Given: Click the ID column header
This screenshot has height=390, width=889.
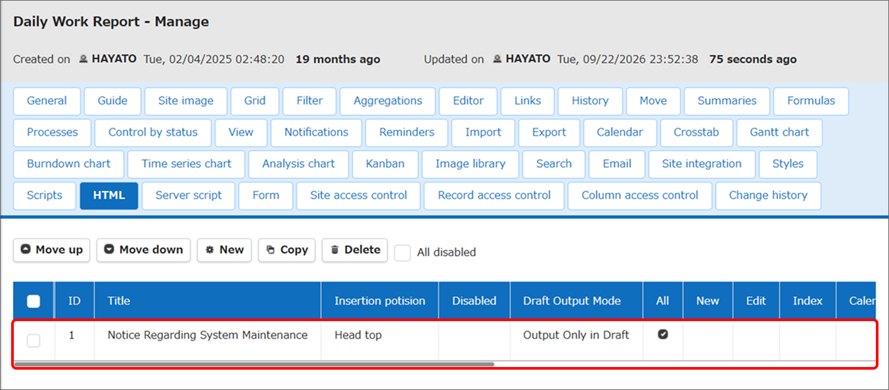Looking at the screenshot, I should click(x=75, y=301).
